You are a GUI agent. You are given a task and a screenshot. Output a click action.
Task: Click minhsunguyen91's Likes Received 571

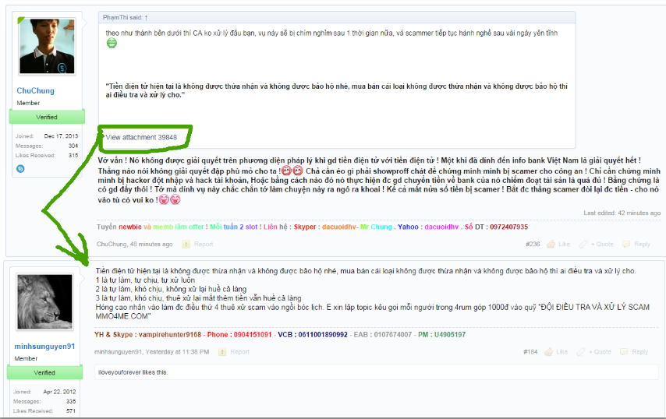(71, 411)
